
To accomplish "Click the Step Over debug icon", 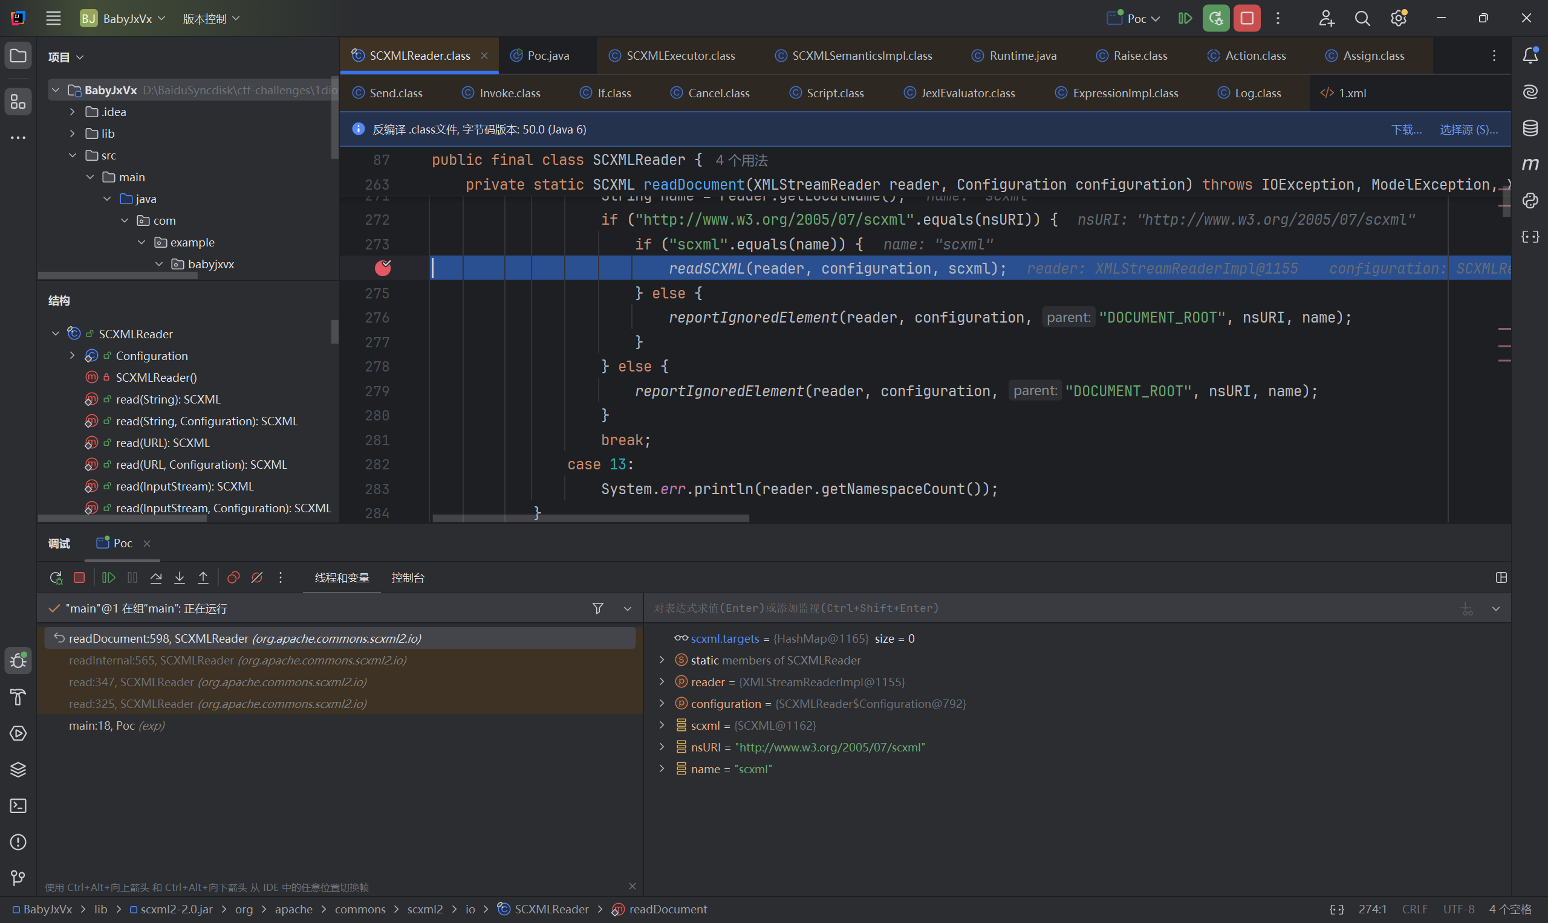I will click(x=156, y=578).
